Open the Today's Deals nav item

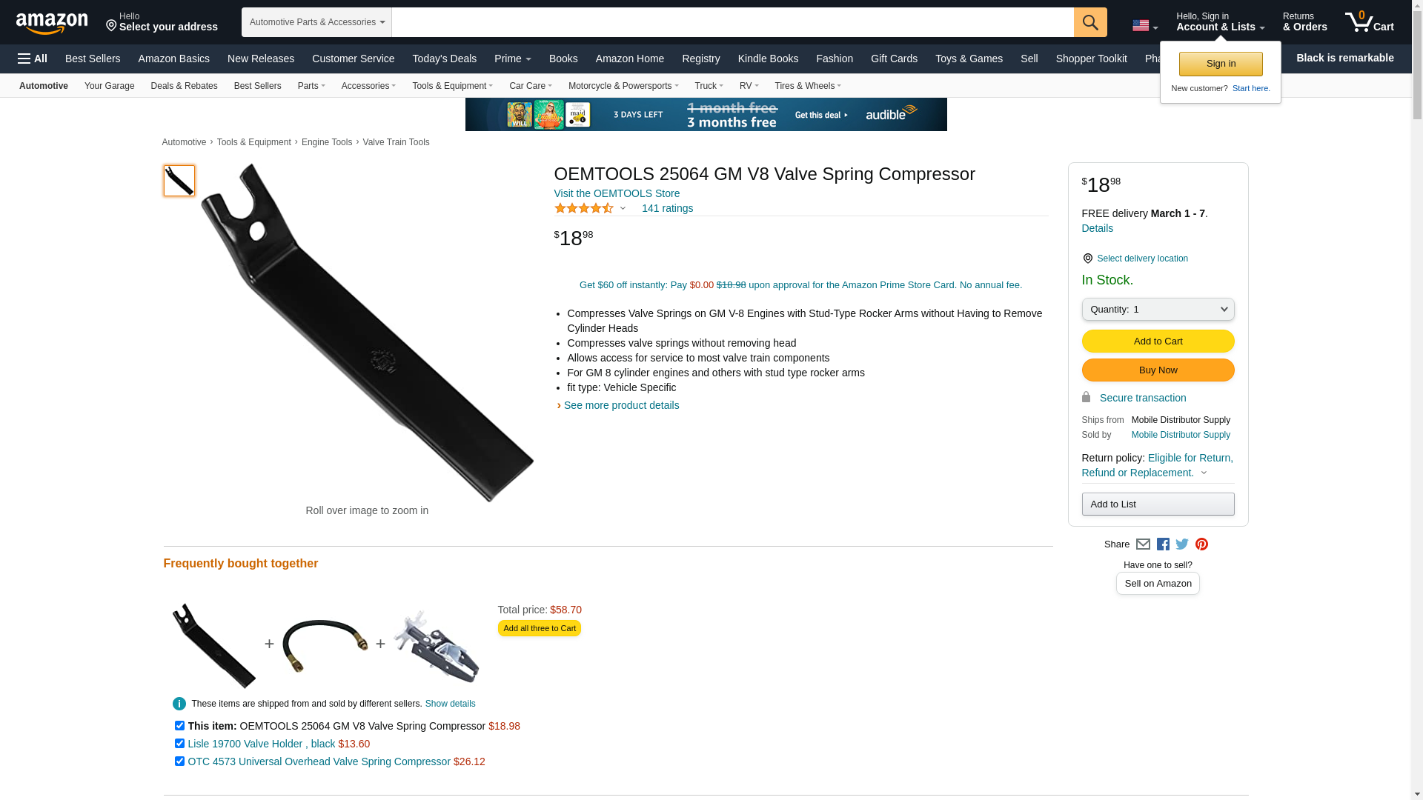click(444, 59)
